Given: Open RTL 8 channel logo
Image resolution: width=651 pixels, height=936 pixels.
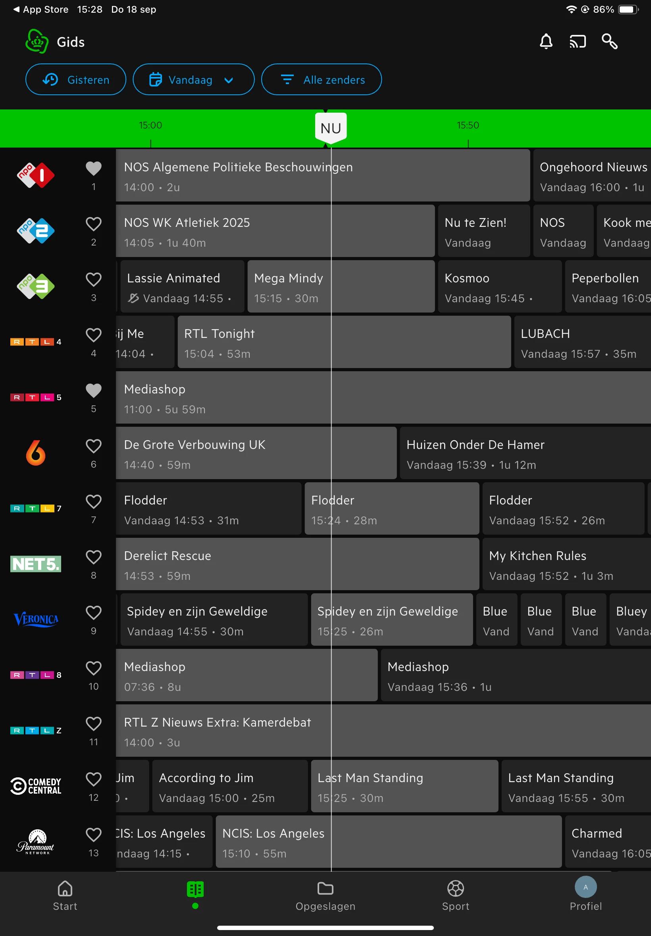Looking at the screenshot, I should [x=36, y=675].
